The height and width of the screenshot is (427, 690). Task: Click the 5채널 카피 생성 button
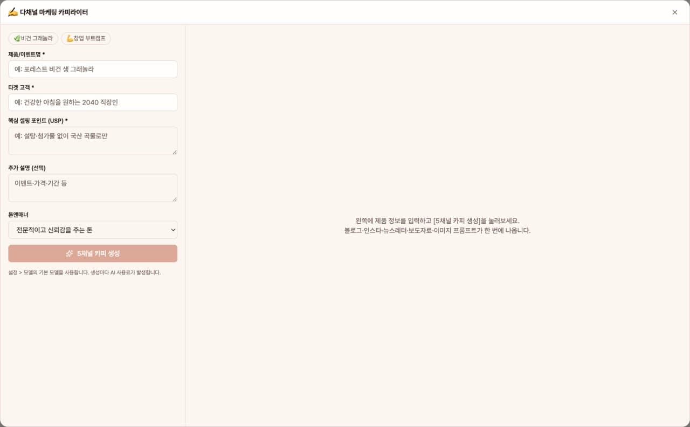(x=93, y=253)
